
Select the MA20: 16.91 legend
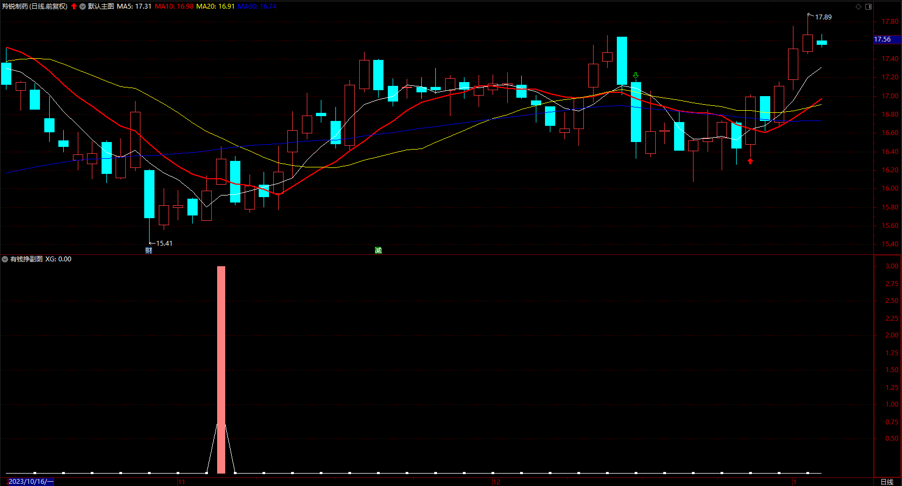(216, 6)
